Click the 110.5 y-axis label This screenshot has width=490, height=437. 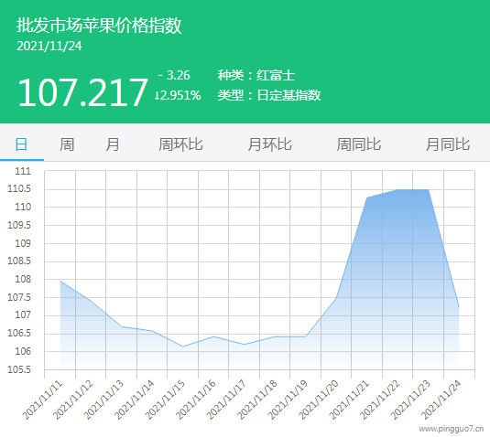[x=19, y=188]
